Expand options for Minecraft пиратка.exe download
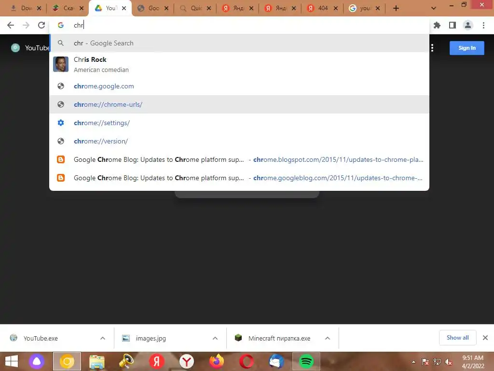The image size is (494, 371). [x=328, y=338]
